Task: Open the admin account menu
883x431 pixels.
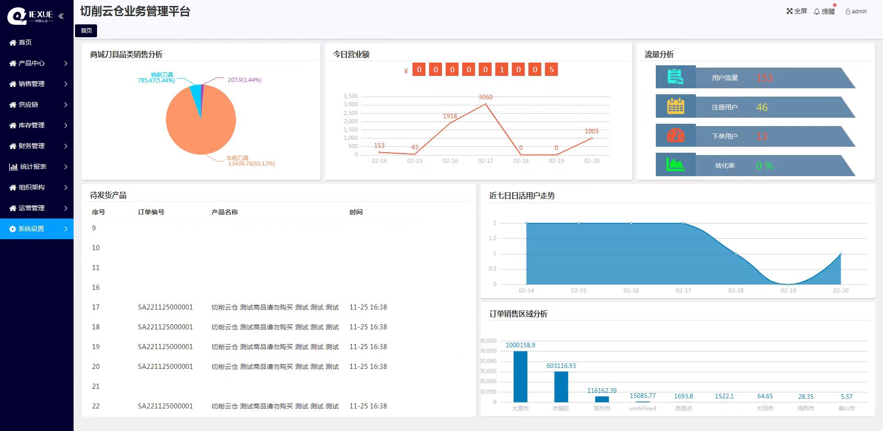Action: click(856, 11)
